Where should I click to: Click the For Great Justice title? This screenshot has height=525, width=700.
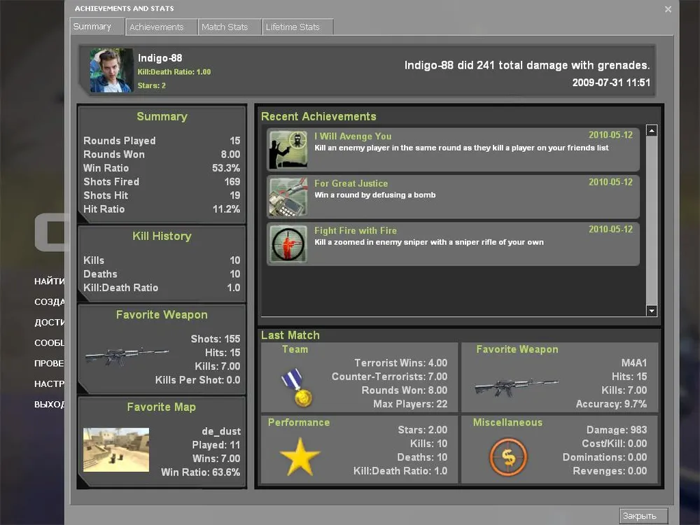coord(351,183)
